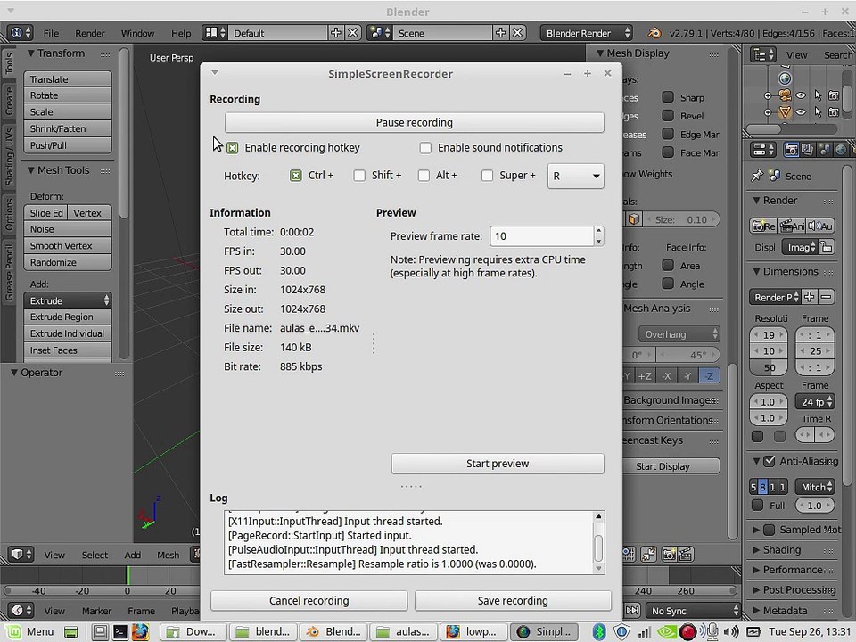
Task: Click the pin icon beside Scene
Action: (x=757, y=176)
